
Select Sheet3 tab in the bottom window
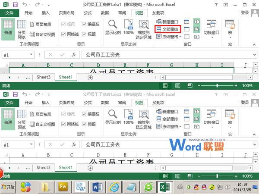coord(43,167)
